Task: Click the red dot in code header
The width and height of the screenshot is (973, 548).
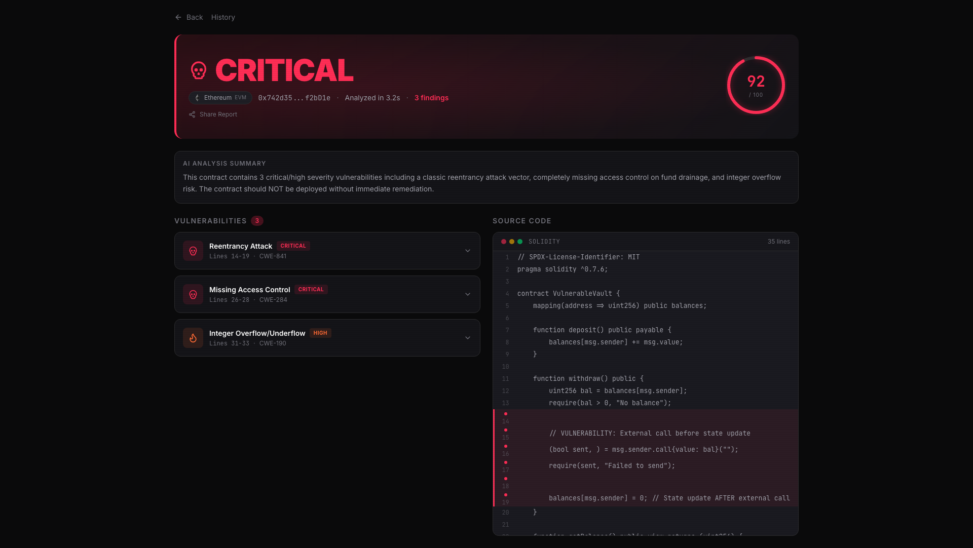Action: [x=504, y=242]
